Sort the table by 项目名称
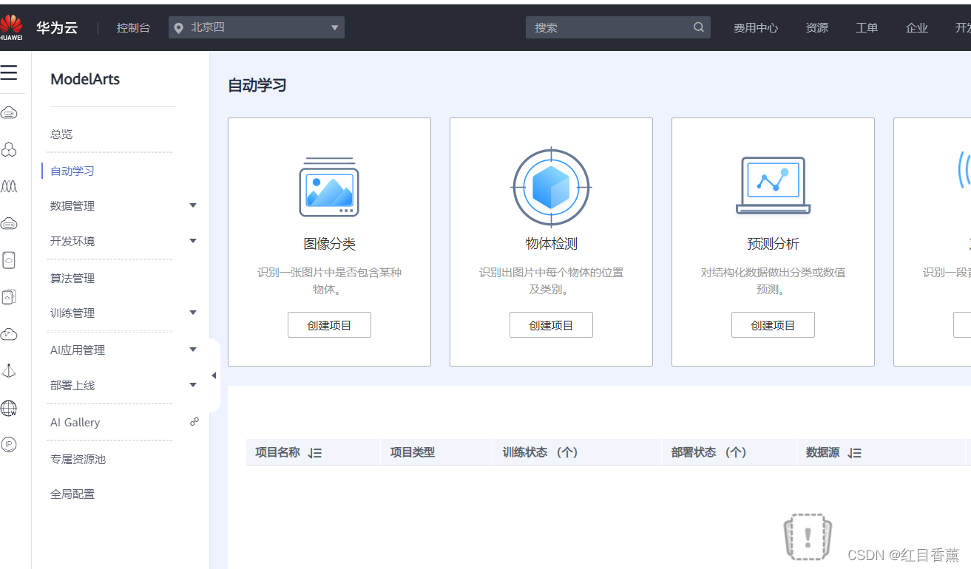The image size is (971, 569). pyautogui.click(x=315, y=453)
